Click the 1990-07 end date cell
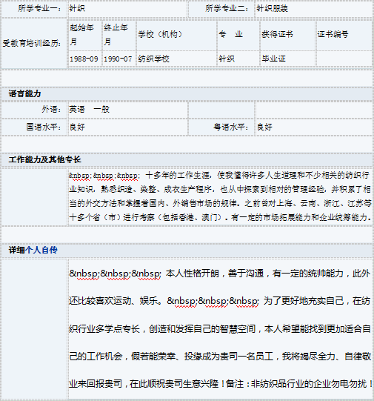Screen dimensions: 374x401 pos(118,59)
